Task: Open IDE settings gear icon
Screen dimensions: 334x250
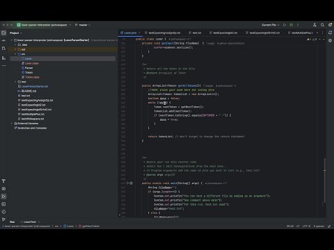Action: [330, 25]
